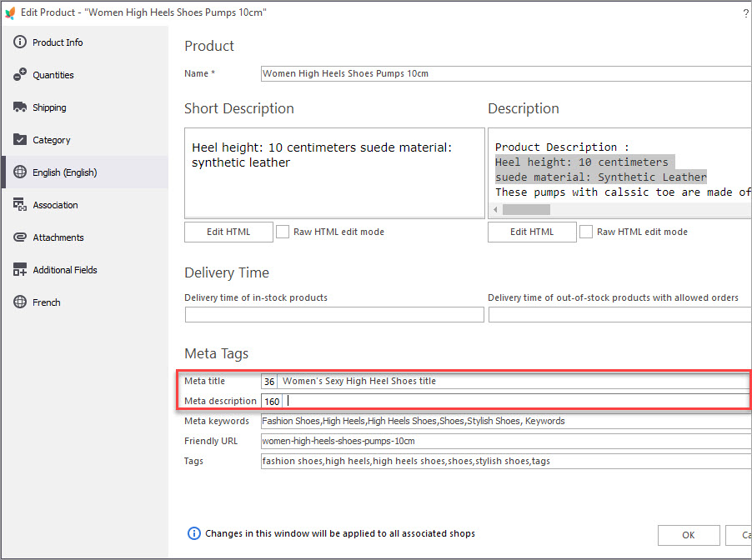The height and width of the screenshot is (560, 752).
Task: Click inside the Short Description text box
Action: tap(335, 173)
